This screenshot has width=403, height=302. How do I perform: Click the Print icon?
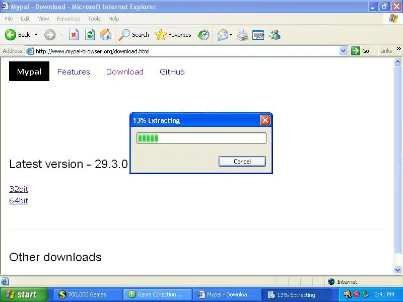tap(242, 35)
